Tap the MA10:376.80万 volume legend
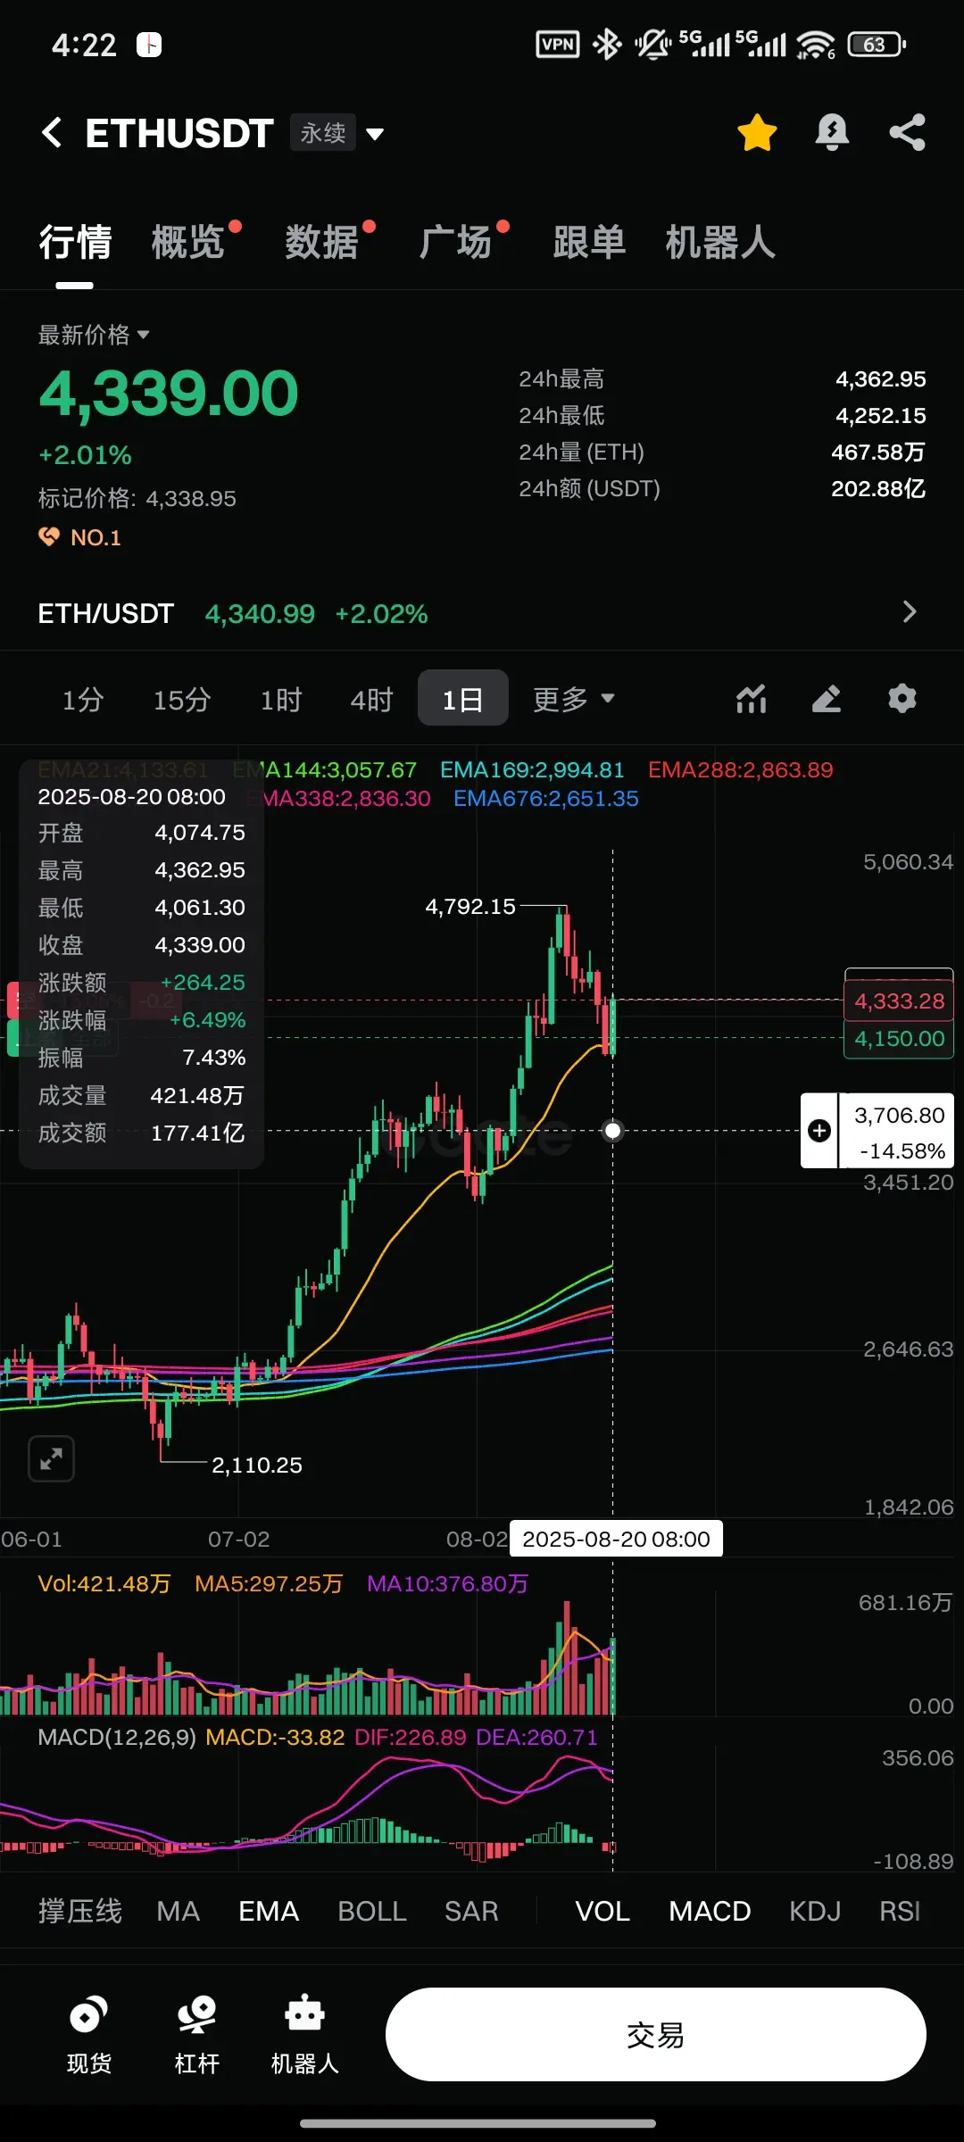Image resolution: width=964 pixels, height=2142 pixels. click(447, 1583)
